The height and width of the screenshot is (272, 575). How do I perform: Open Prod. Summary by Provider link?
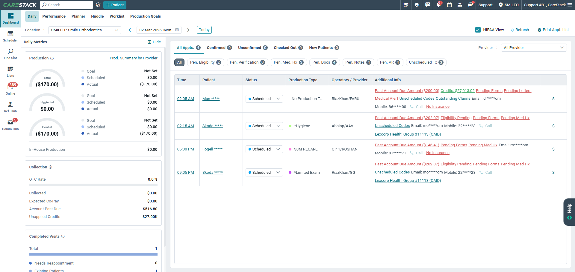[134, 58]
